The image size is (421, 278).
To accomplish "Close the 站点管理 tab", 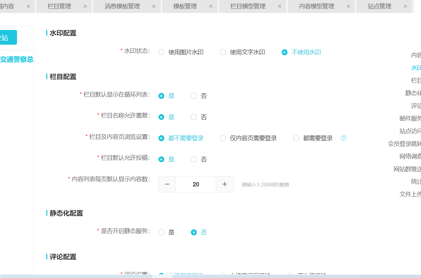I will coord(405,6).
